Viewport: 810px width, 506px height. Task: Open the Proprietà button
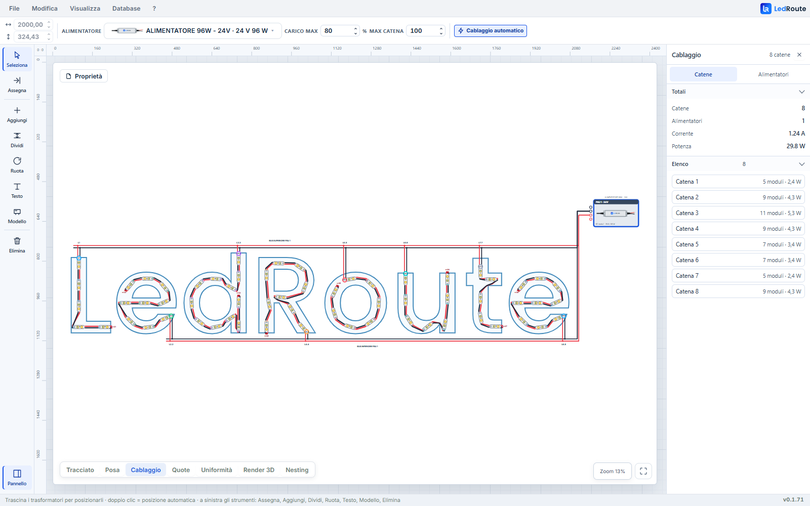84,76
